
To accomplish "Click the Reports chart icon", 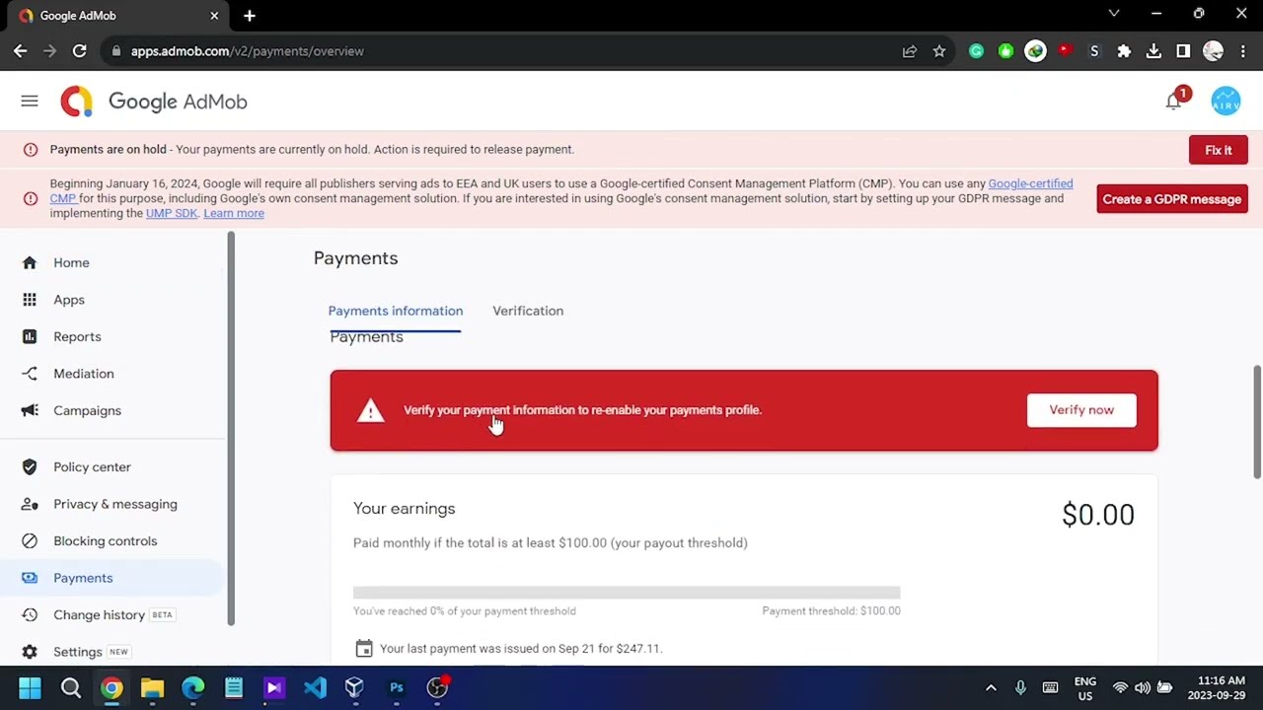I will pyautogui.click(x=30, y=336).
